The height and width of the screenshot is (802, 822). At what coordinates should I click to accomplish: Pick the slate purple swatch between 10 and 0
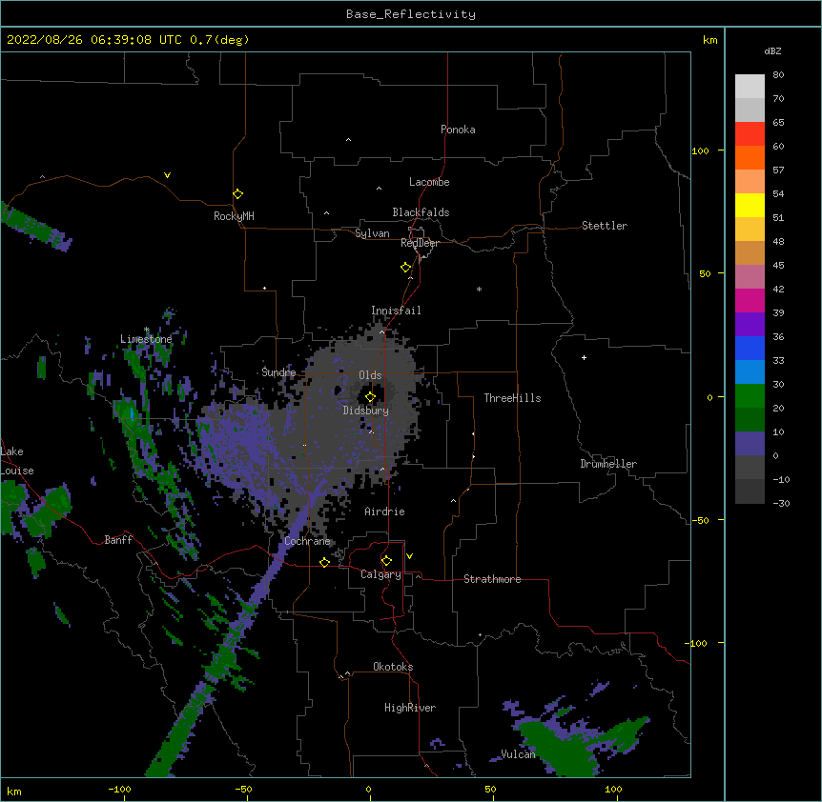point(750,444)
